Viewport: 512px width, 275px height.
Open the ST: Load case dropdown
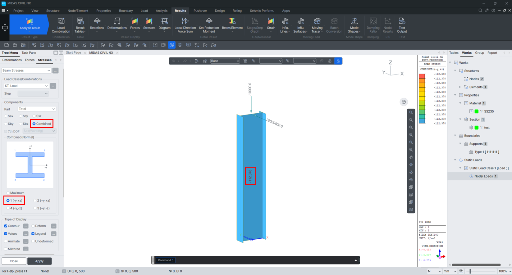26,86
